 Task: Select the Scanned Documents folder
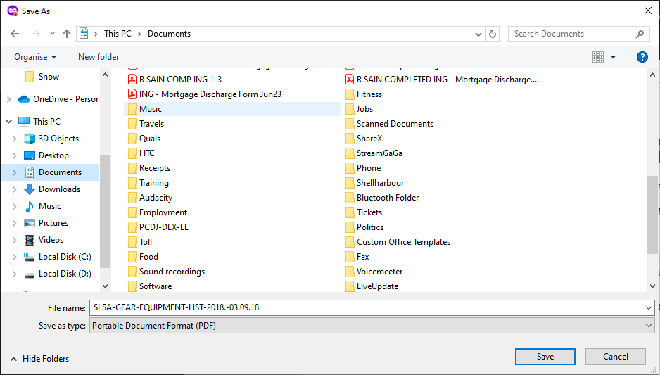tap(389, 124)
